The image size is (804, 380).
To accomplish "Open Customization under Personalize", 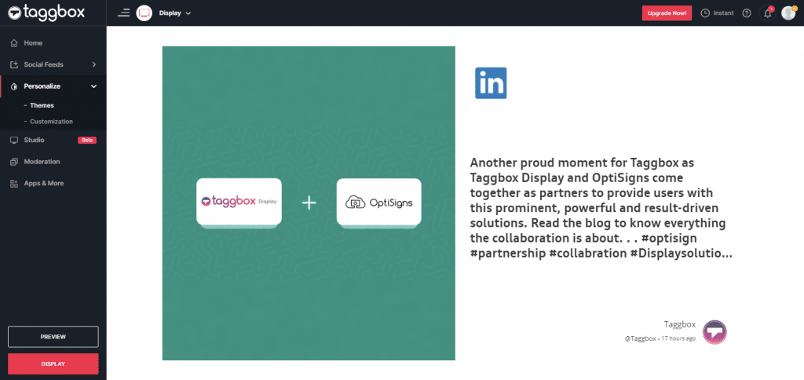I will pos(51,122).
